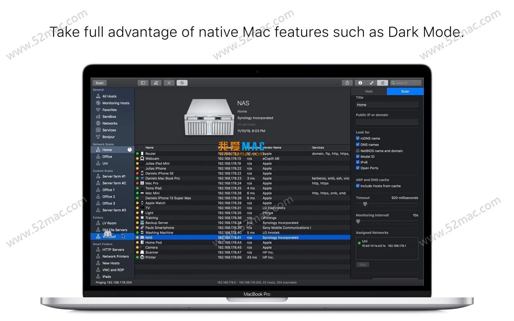Screen dimensions: 514x321
Task: Select Bonjour in the General sidebar section
Action: [108, 137]
